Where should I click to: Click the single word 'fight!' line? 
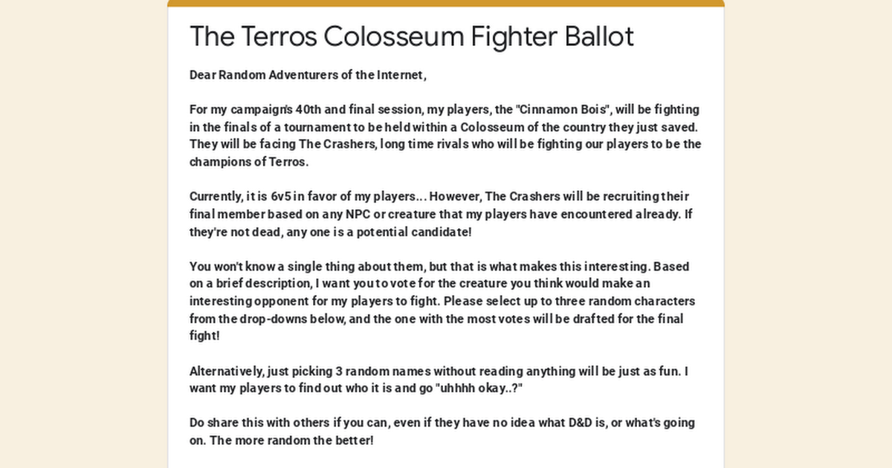(x=205, y=336)
